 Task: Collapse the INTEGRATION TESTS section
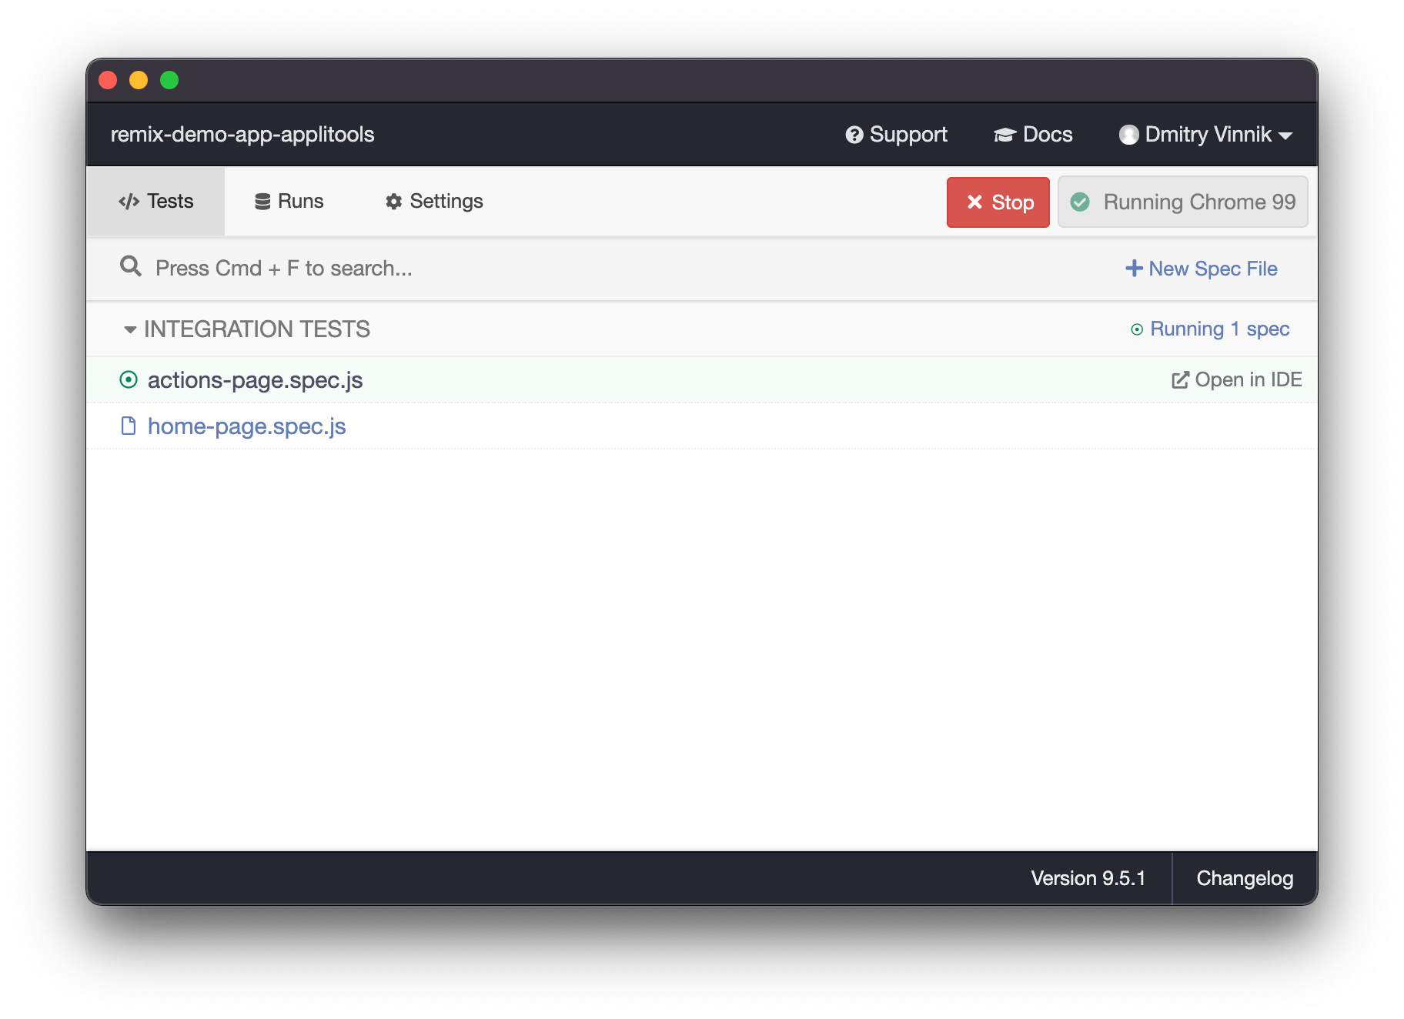129,329
